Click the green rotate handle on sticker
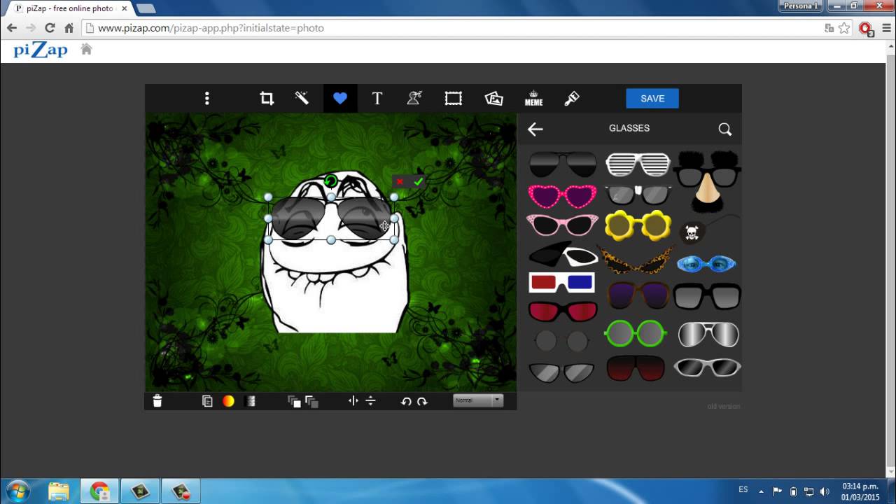The image size is (896, 504). pyautogui.click(x=331, y=182)
